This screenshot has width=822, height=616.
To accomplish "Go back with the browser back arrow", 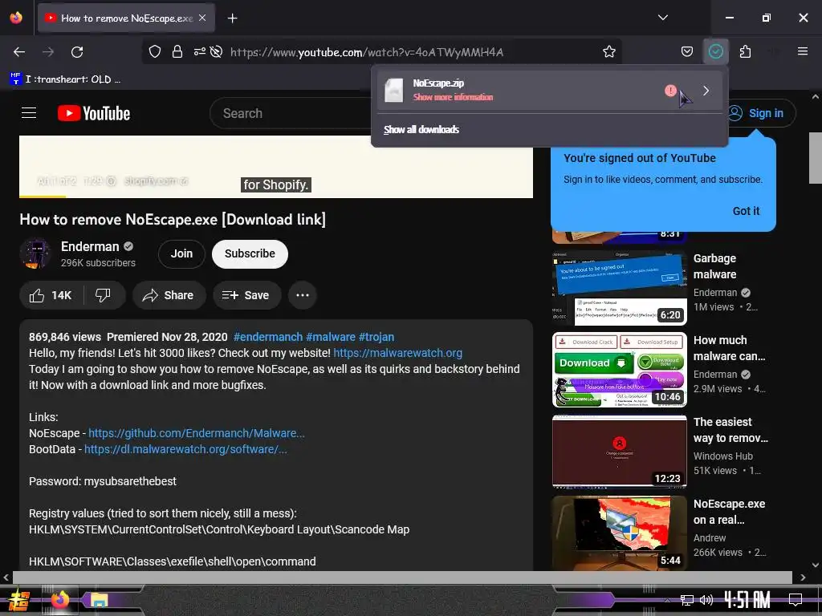I will pos(19,52).
